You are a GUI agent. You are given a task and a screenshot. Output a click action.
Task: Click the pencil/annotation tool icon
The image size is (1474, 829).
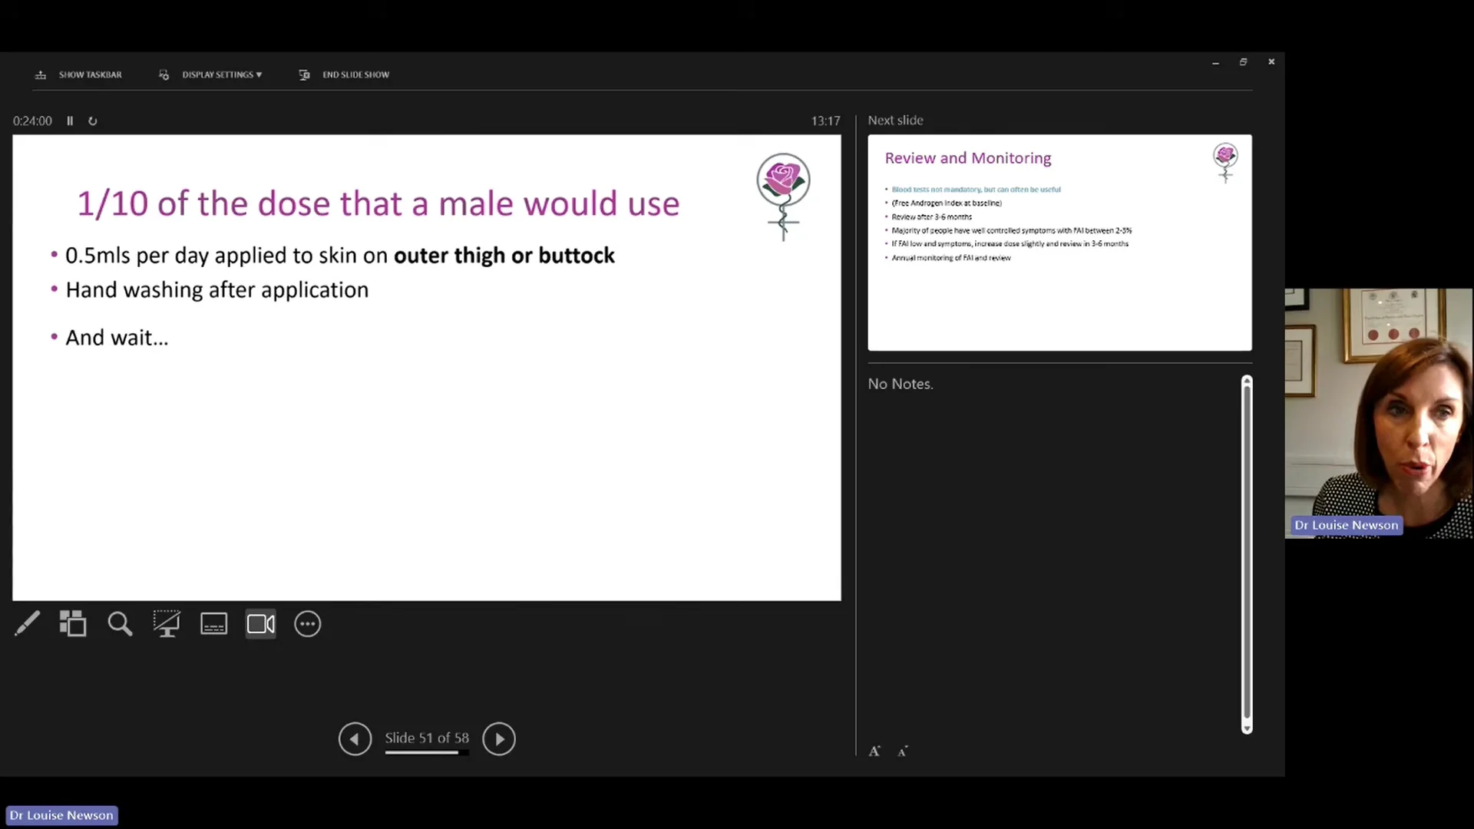(x=25, y=625)
